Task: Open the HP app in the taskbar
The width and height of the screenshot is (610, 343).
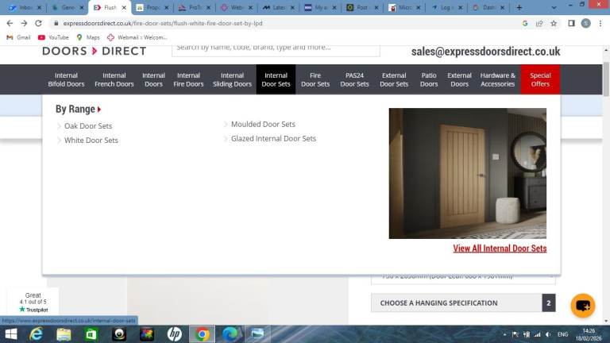Action: click(x=174, y=334)
